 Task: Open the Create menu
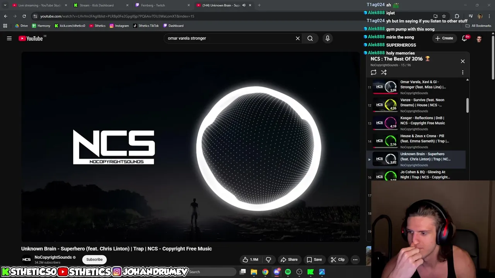(444, 38)
